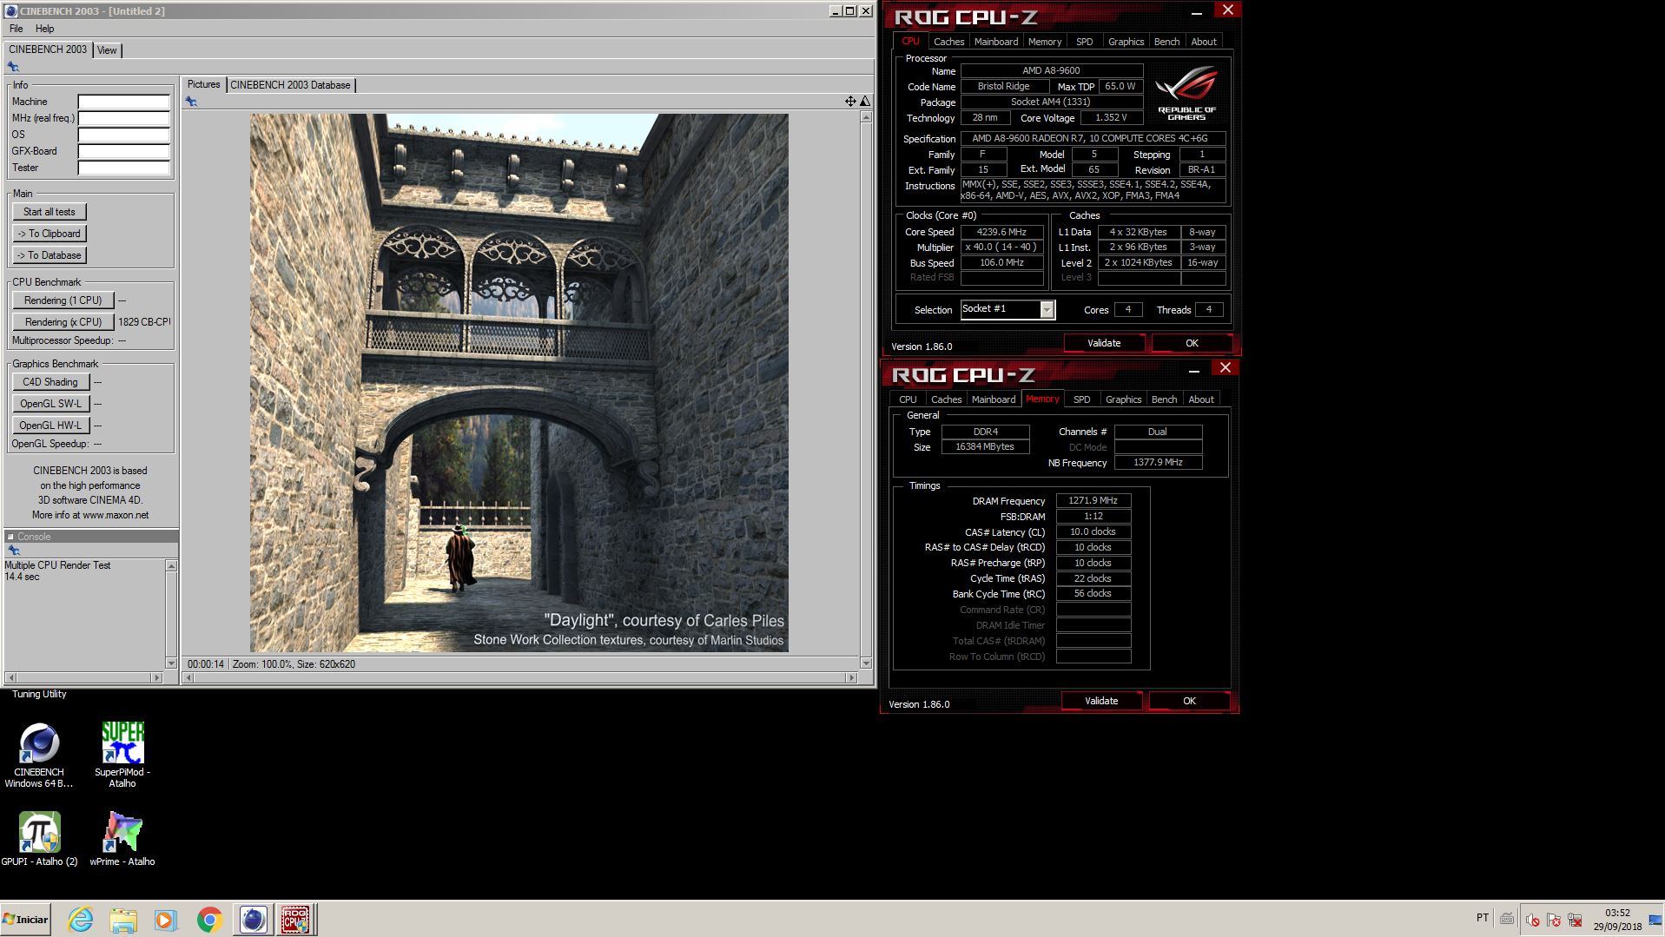Launch Windows Media Player from taskbar
Viewport: 1665px width, 937px height.
point(165,919)
